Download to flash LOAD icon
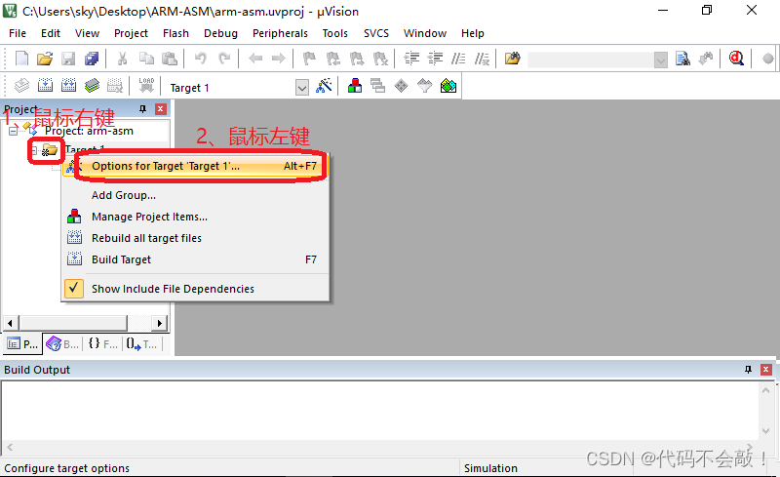Screen dimensions: 780x477 [x=146, y=86]
